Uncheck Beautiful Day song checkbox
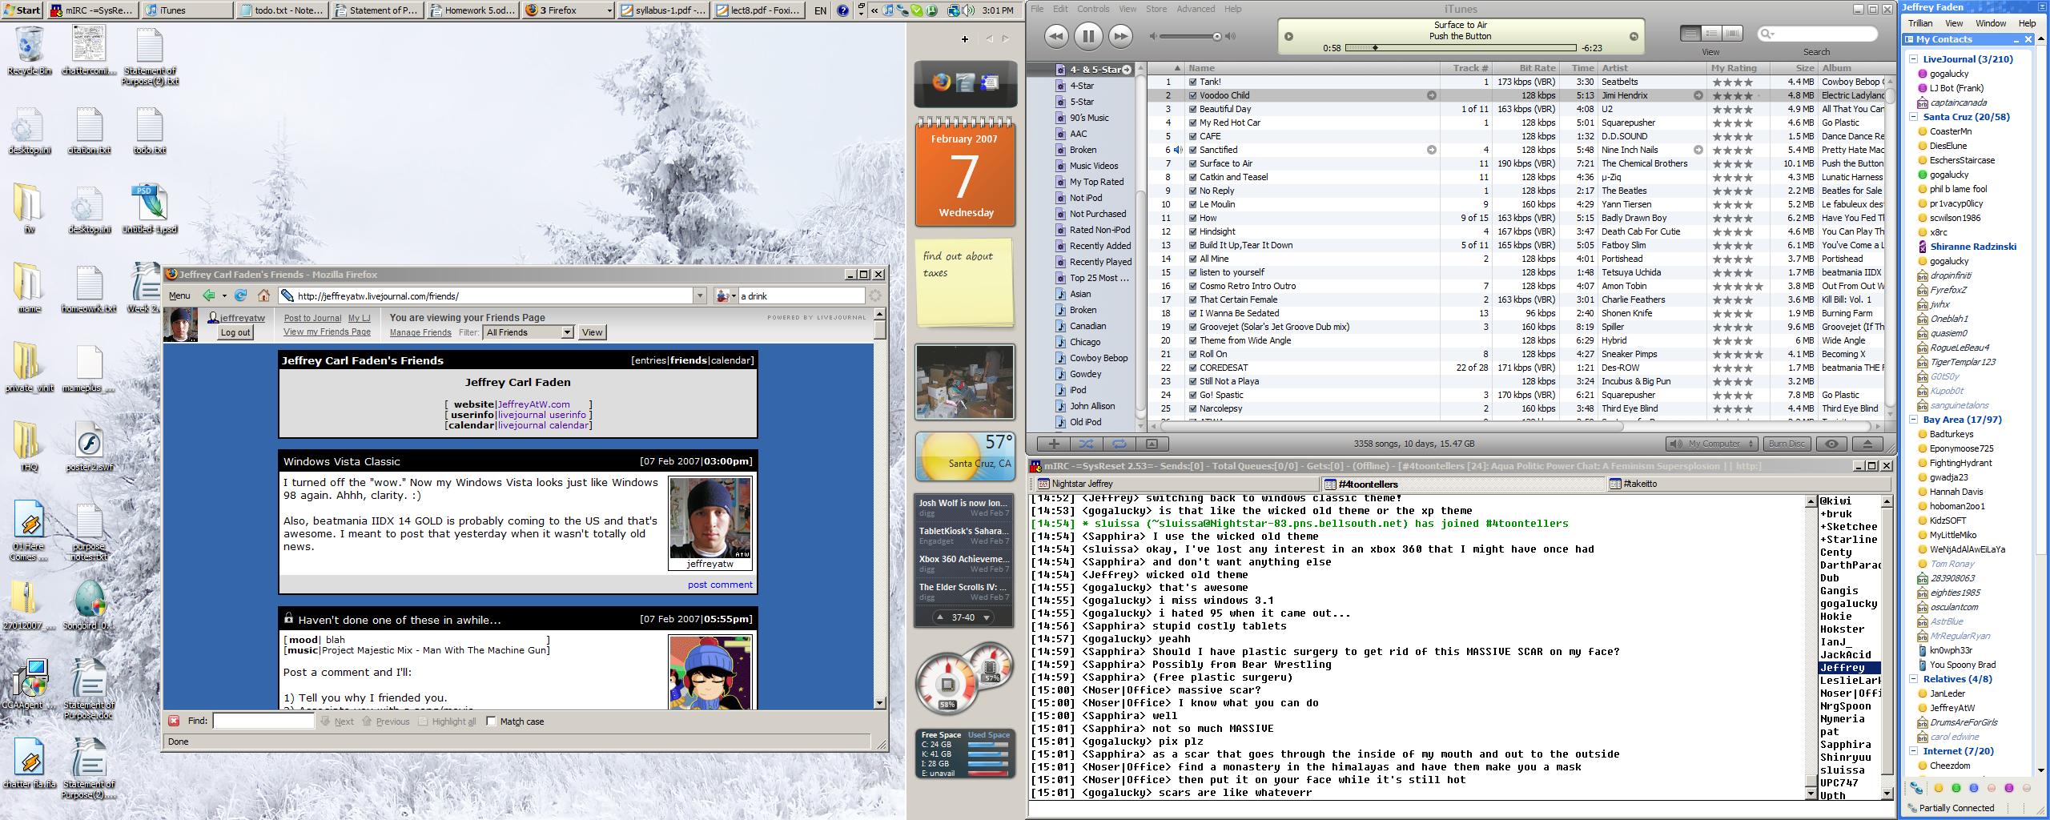 pyautogui.click(x=1192, y=109)
